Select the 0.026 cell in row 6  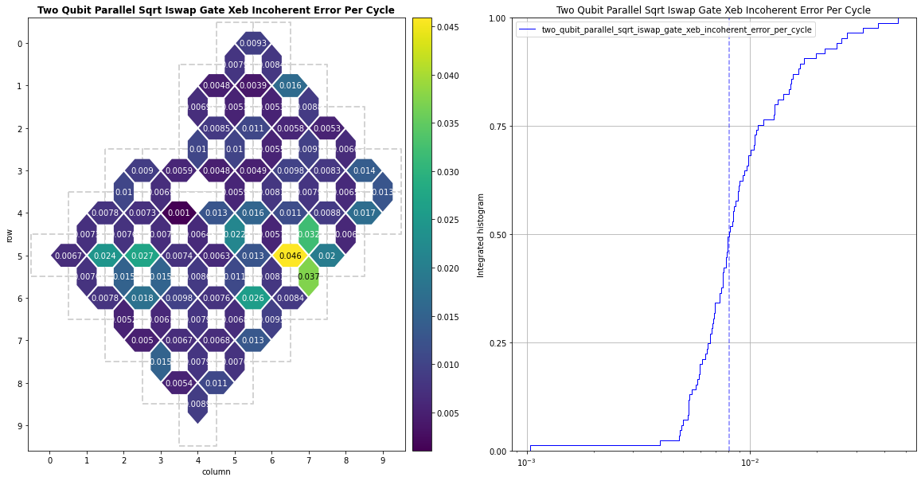click(x=252, y=299)
